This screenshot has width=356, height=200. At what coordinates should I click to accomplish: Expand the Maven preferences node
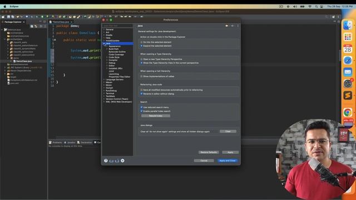coord(104,82)
